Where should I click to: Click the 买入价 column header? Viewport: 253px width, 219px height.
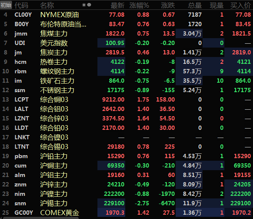click(241, 5)
